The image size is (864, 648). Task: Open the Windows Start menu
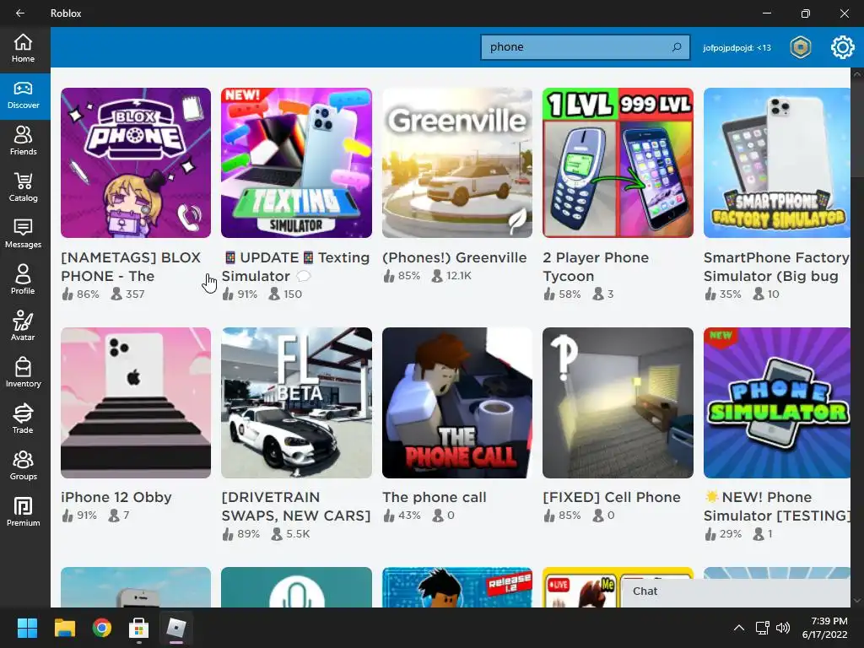pos(27,628)
